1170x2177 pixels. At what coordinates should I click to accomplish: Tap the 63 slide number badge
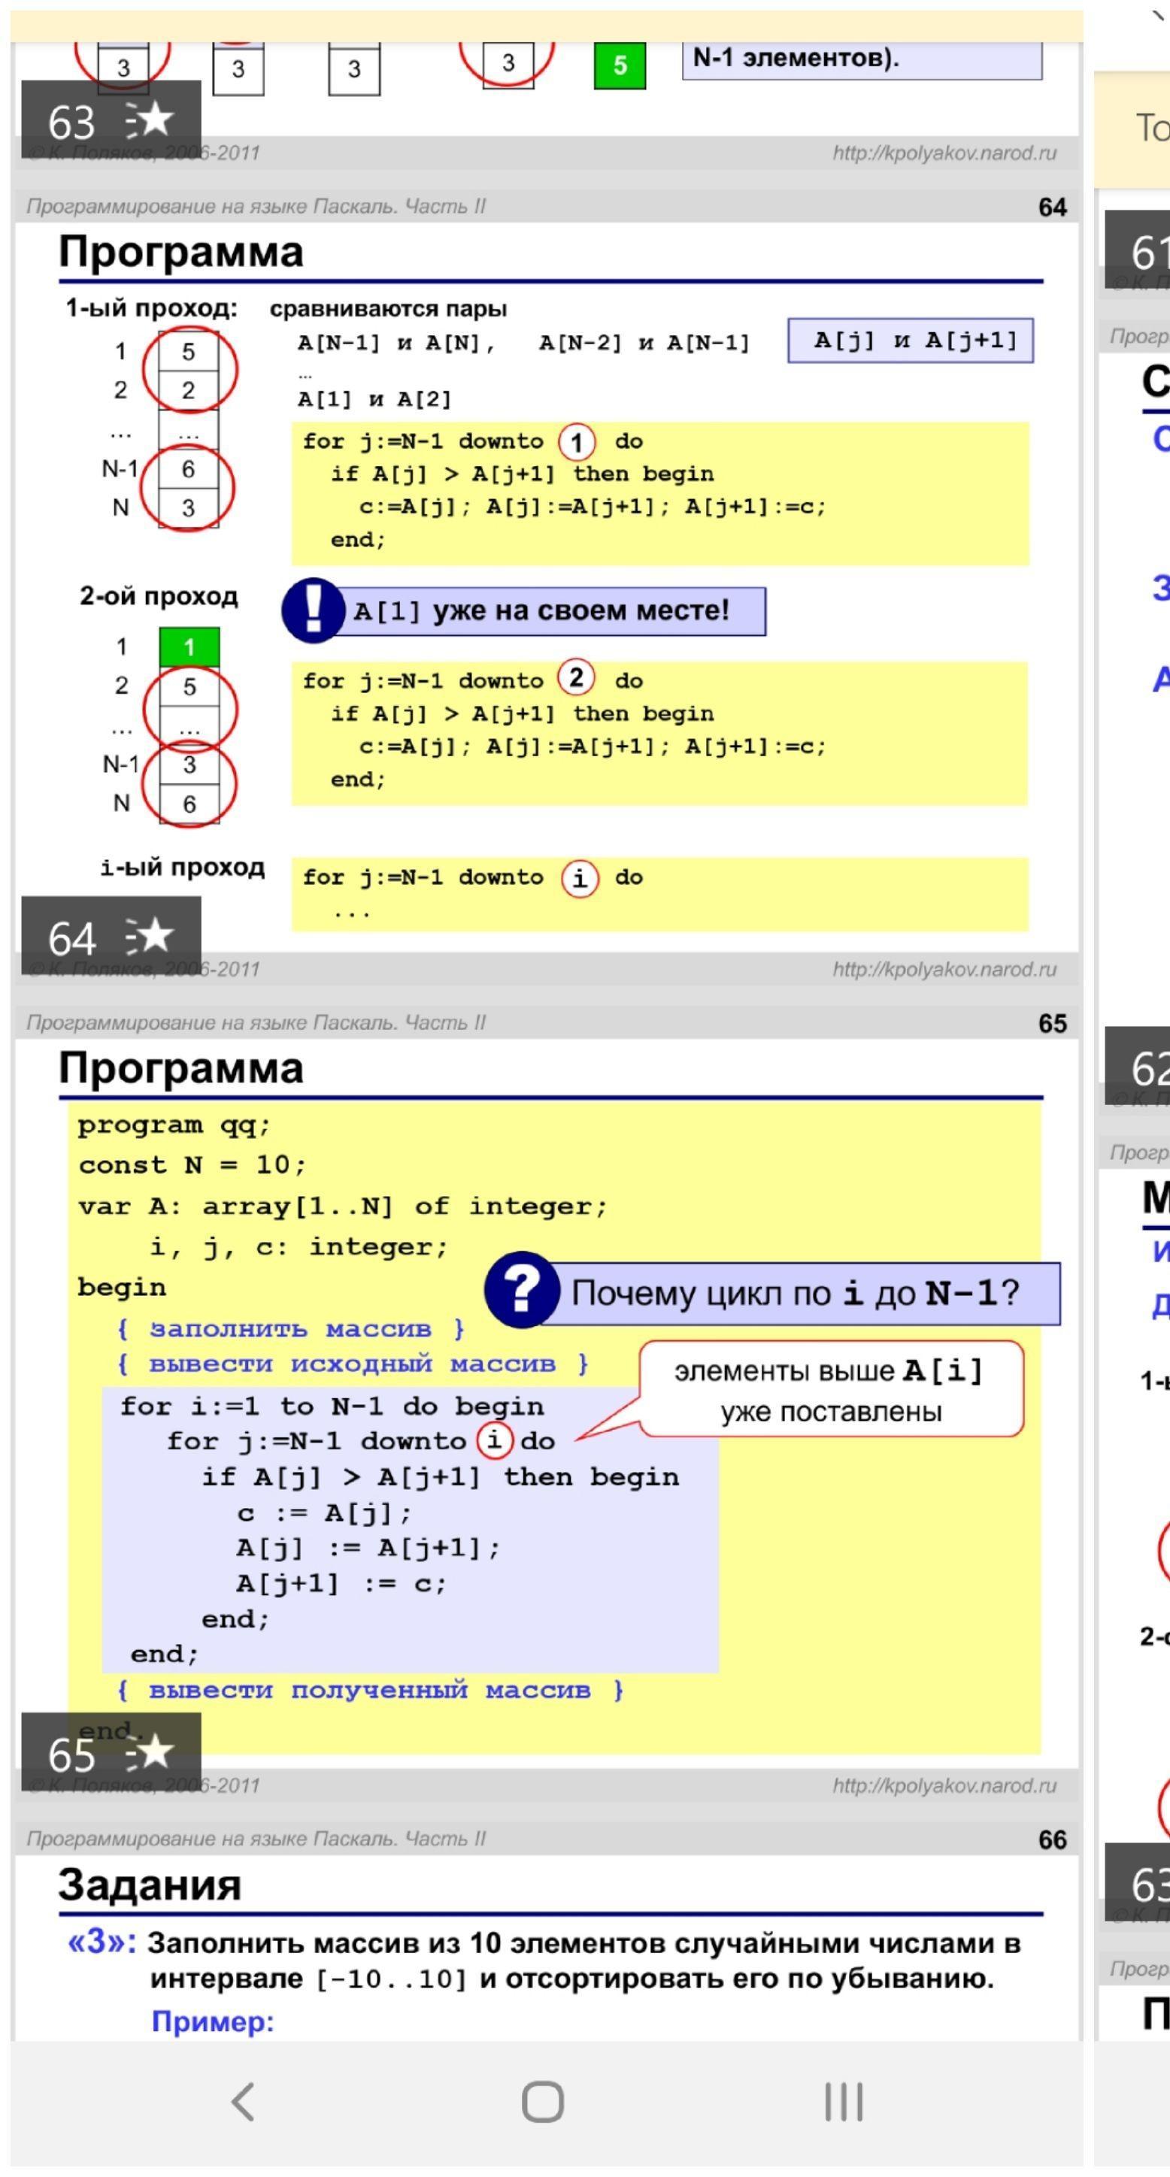coord(111,120)
